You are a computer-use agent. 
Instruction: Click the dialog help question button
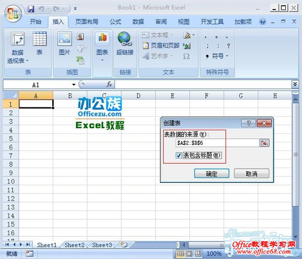(x=249, y=123)
